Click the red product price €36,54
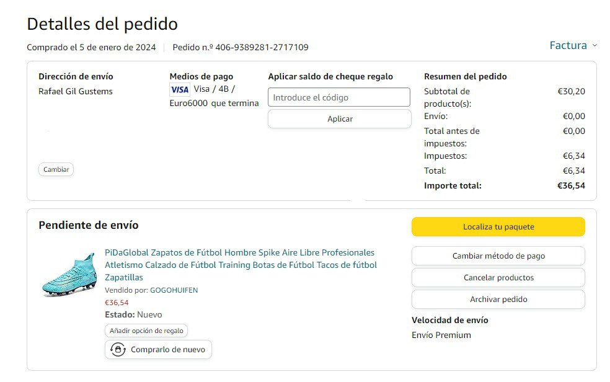The height and width of the screenshot is (382, 610). (x=117, y=303)
